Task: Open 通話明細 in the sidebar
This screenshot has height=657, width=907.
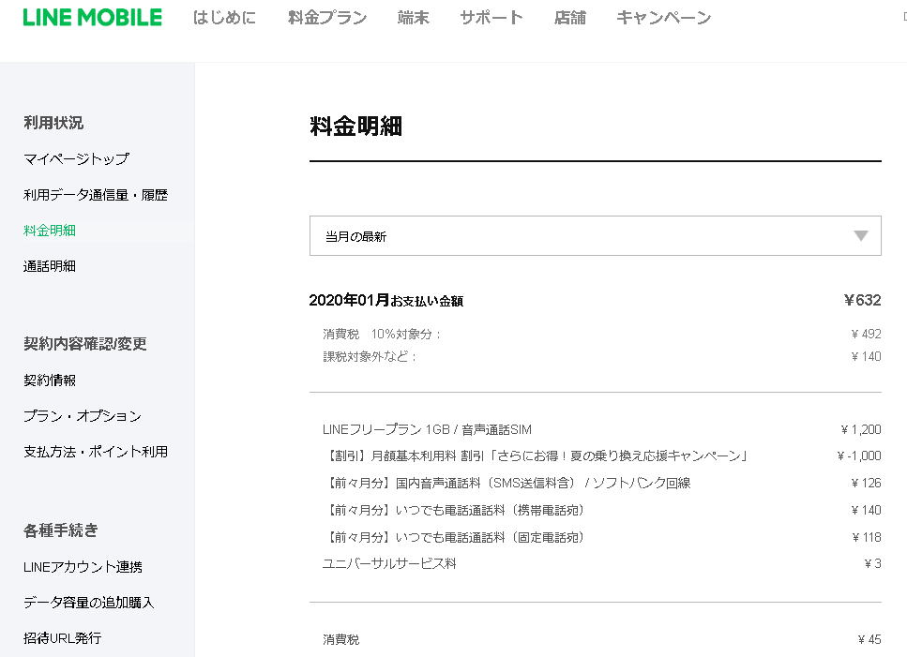Action: 50,266
